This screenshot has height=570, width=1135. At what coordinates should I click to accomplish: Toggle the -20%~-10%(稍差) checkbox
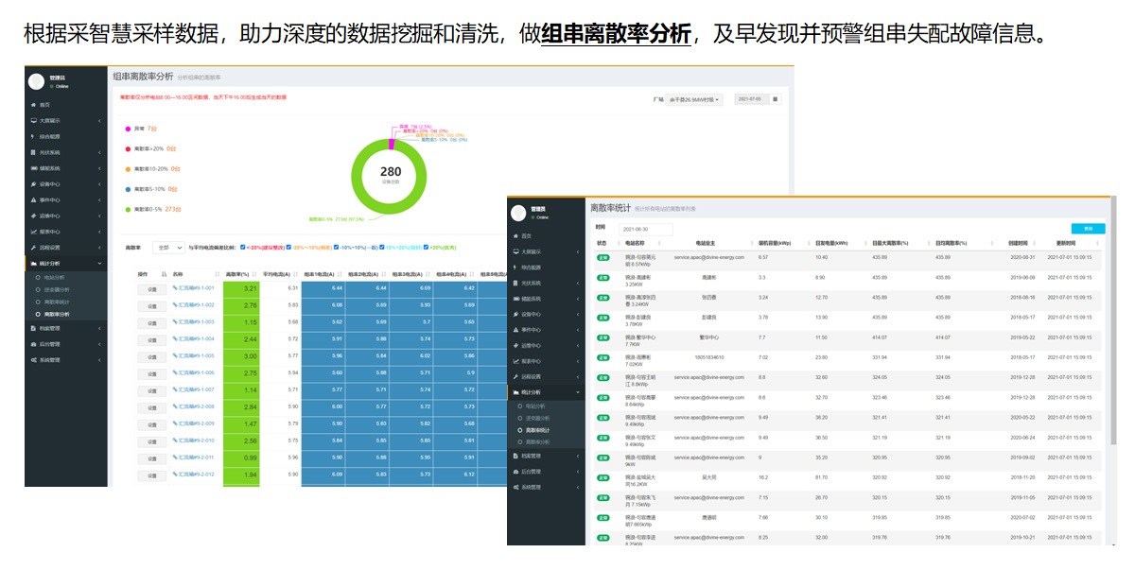[x=288, y=247]
